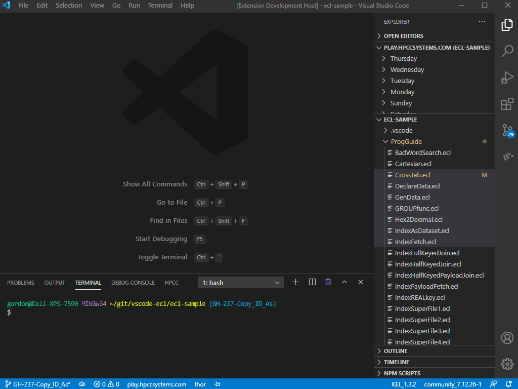Click the thor target cluster status item
The image size is (518, 389).
point(200,384)
